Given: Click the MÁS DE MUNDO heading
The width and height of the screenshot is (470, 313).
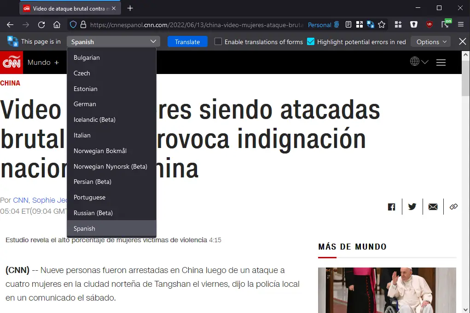Looking at the screenshot, I should pyautogui.click(x=352, y=246).
